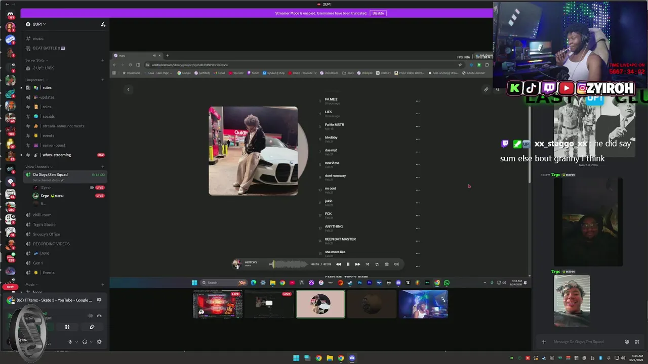
Task: Click the NEW unreads pill
Action: tap(10, 287)
